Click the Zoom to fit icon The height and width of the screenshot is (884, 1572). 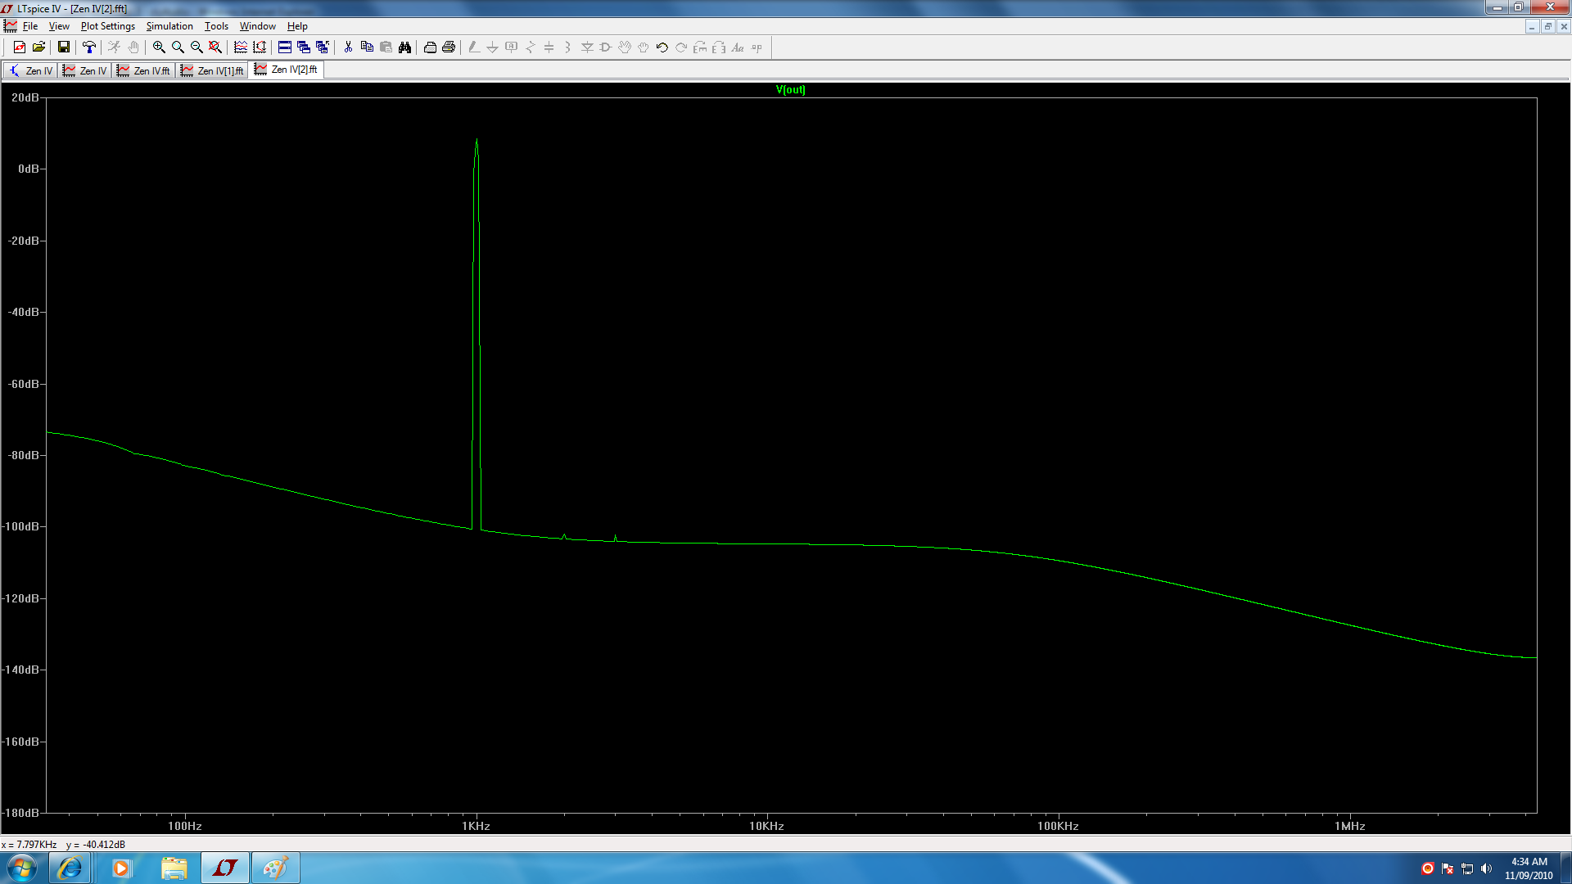(x=215, y=47)
